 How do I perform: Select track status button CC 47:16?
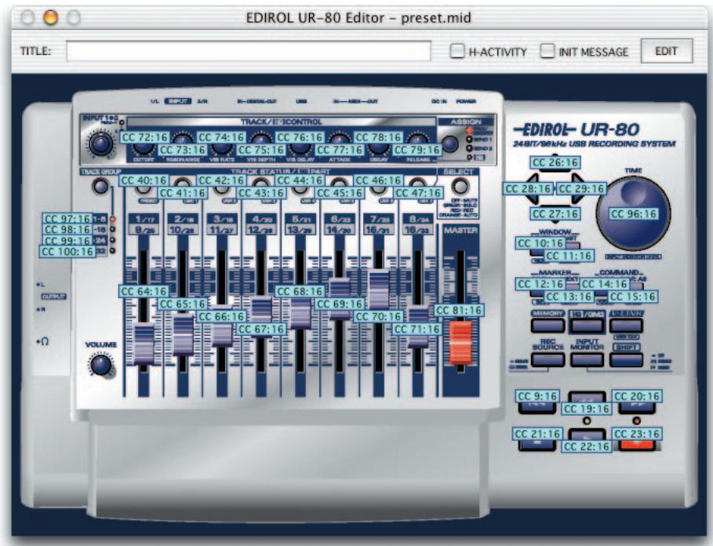point(418,193)
